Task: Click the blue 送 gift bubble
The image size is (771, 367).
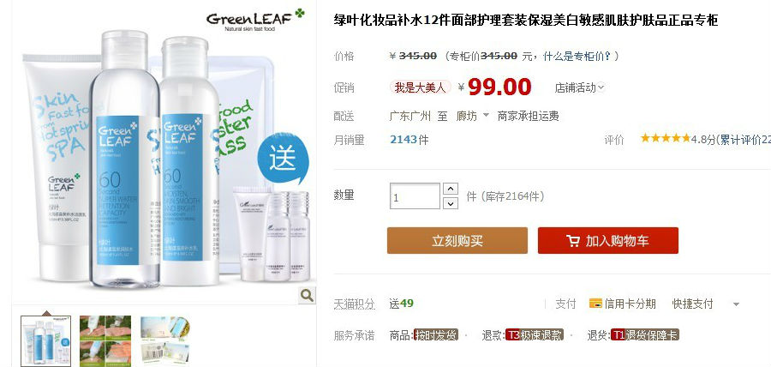Action: (283, 159)
